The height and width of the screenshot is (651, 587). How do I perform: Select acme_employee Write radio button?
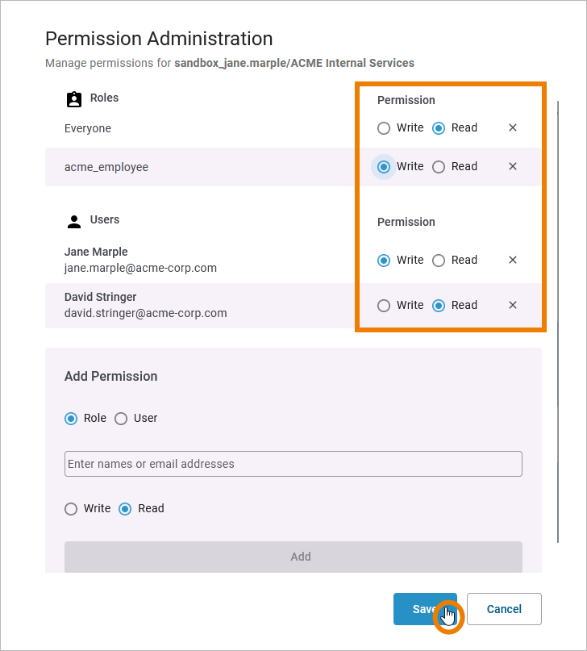coord(384,166)
